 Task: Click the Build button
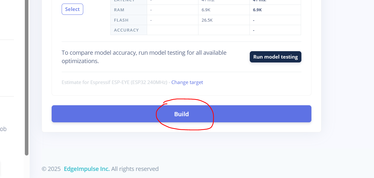[181, 114]
